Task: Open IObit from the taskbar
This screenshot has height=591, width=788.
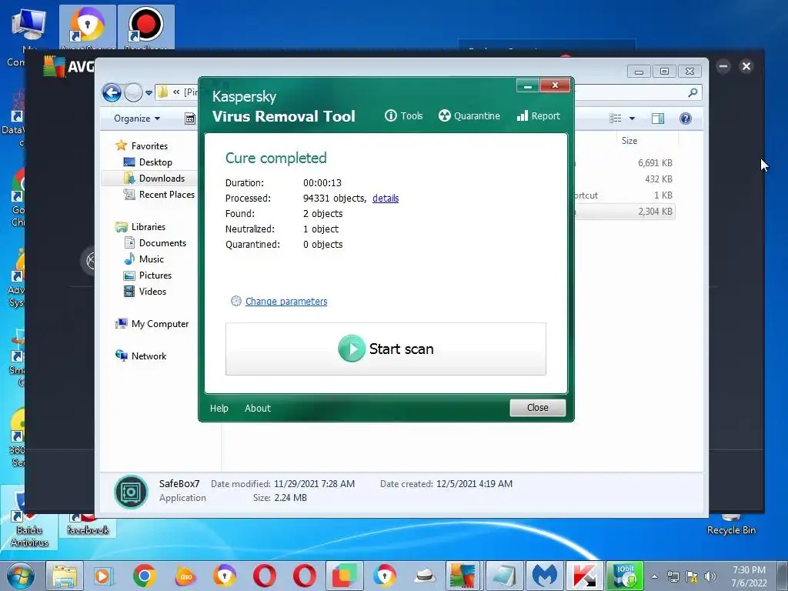Action: pyautogui.click(x=625, y=576)
